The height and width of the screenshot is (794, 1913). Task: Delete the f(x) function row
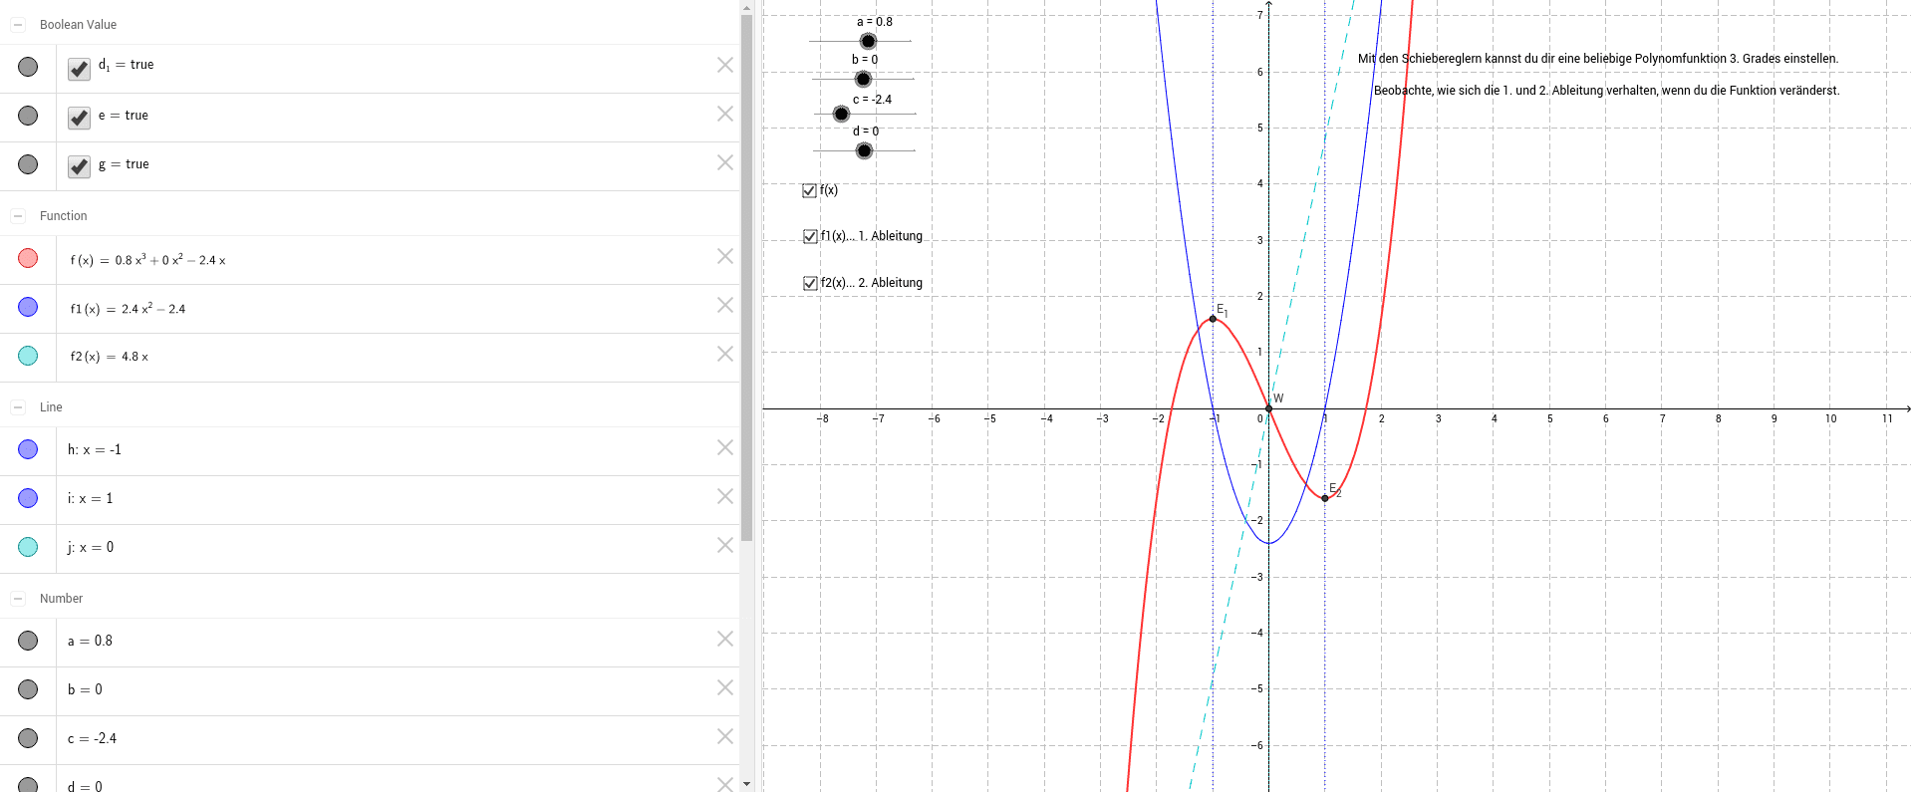725,256
